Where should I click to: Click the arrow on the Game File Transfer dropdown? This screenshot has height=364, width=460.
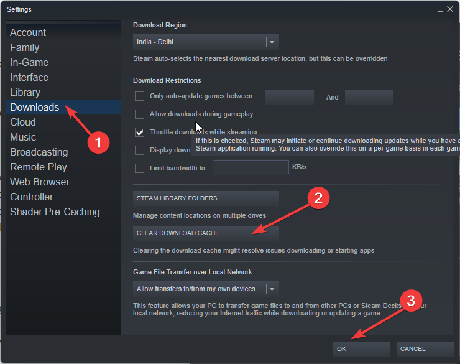[x=272, y=289]
